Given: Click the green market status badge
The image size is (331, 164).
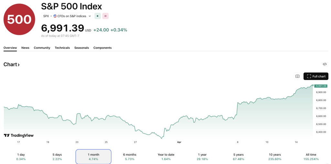Looking at the screenshot, I should pos(97,16).
